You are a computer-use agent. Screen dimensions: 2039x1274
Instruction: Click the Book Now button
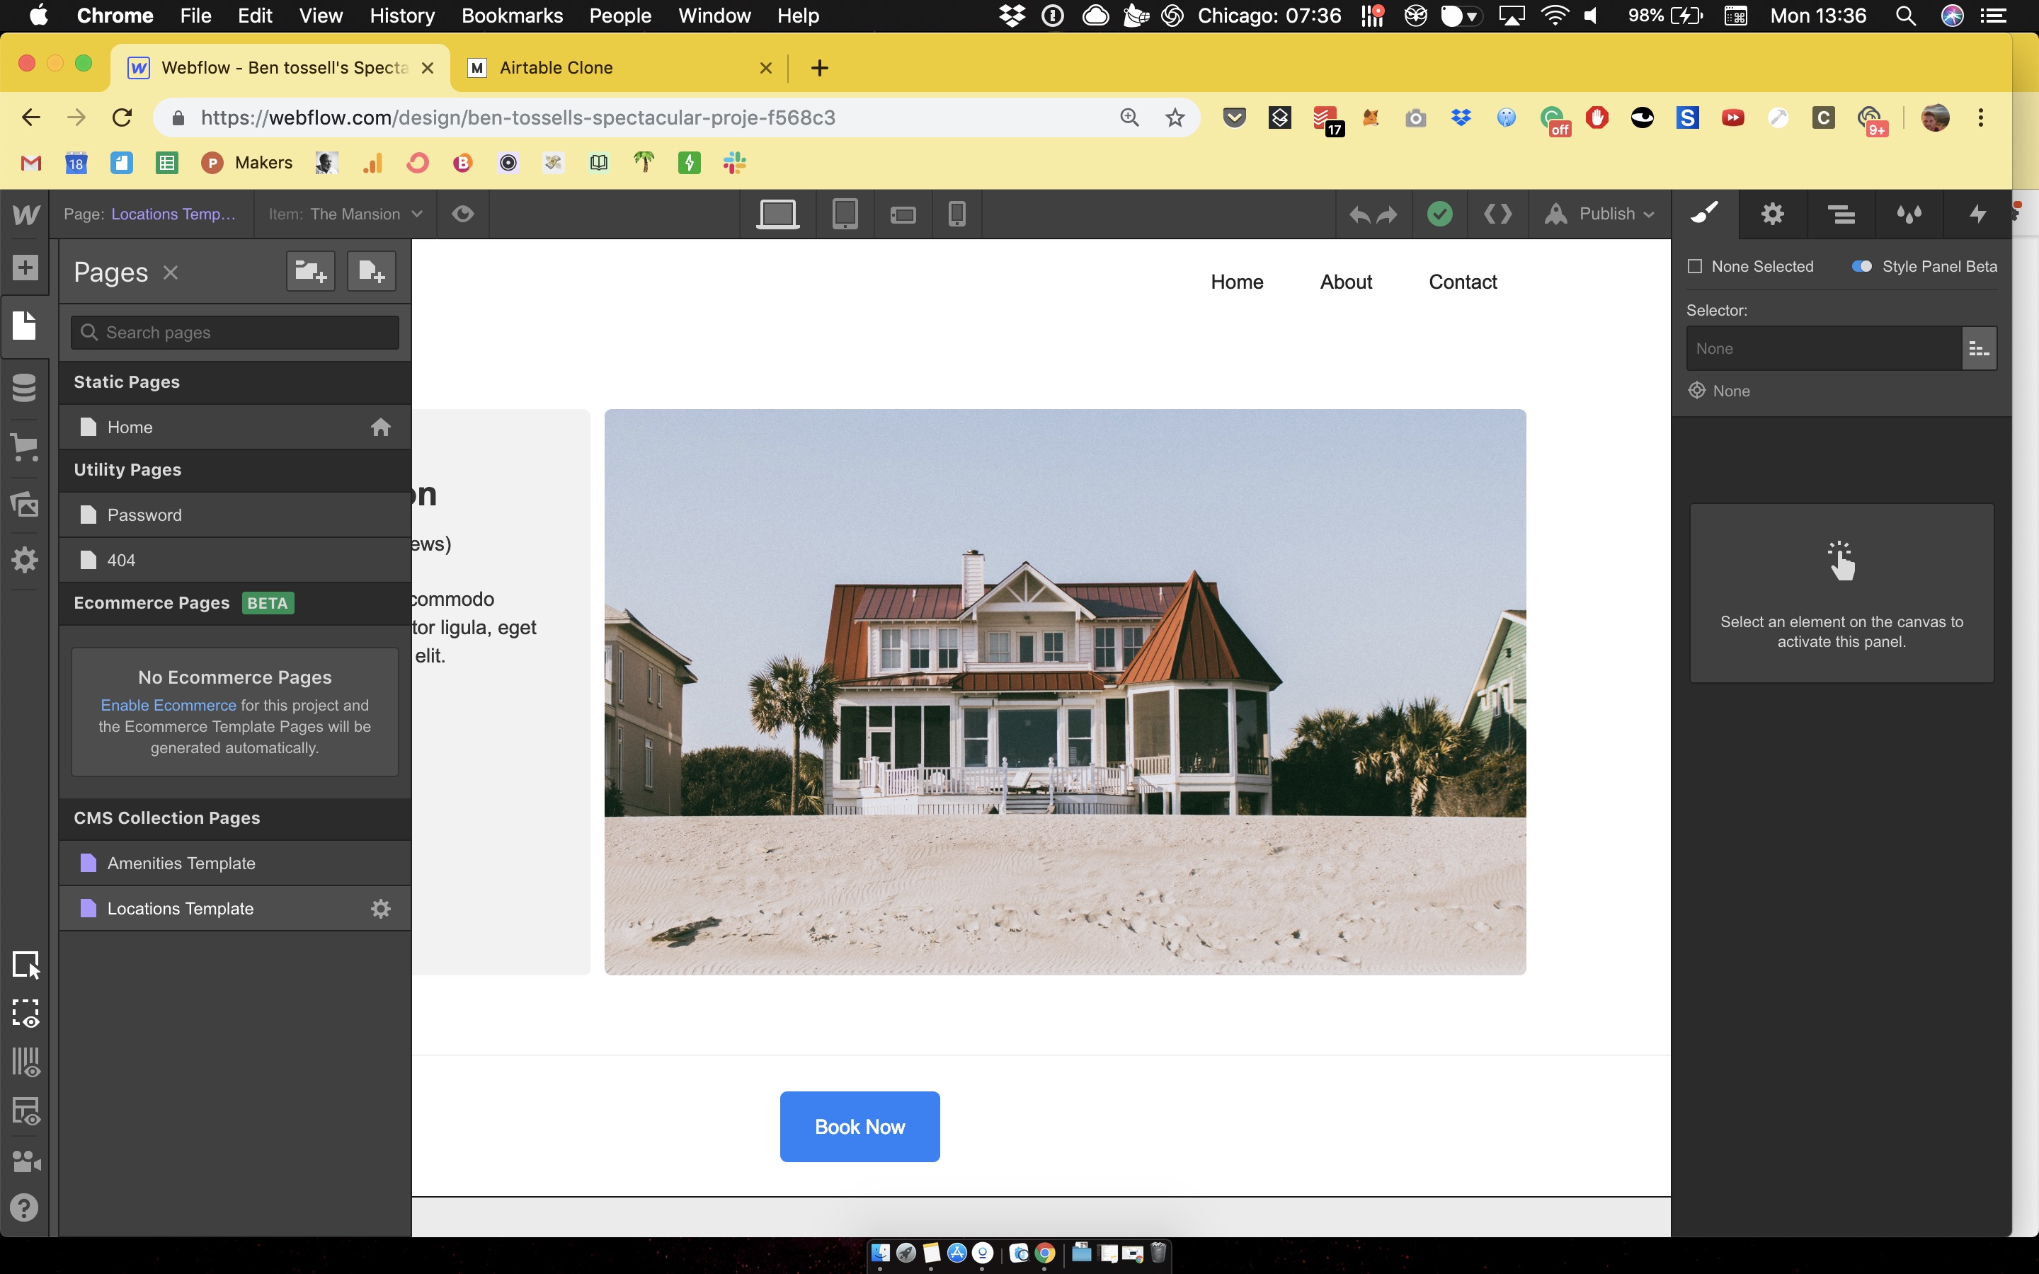[859, 1127]
